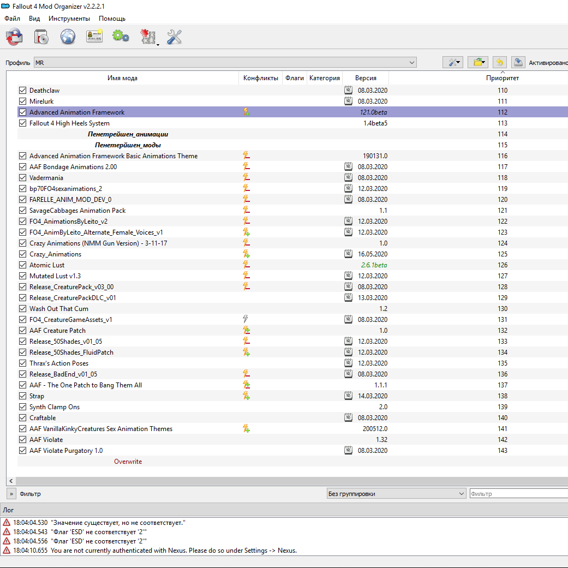The image size is (568, 568).
Task: Open the folder dropdown button beside profile
Action: click(x=478, y=62)
